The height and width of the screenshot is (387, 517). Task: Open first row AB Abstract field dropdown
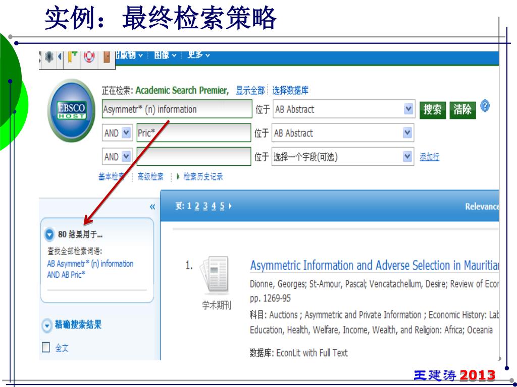[x=408, y=109]
